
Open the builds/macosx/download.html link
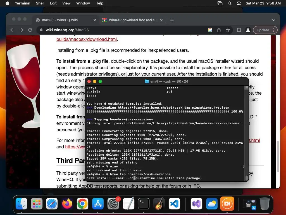87,39
